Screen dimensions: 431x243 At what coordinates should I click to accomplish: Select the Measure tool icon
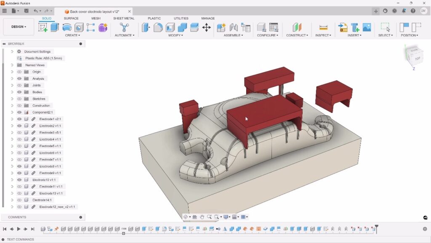tap(323, 27)
